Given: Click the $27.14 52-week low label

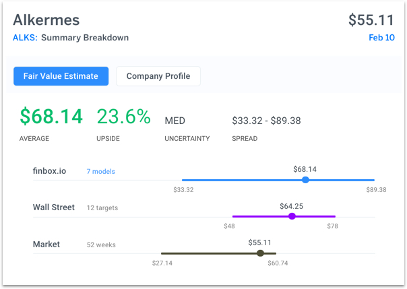Looking at the screenshot, I should coord(162,263).
